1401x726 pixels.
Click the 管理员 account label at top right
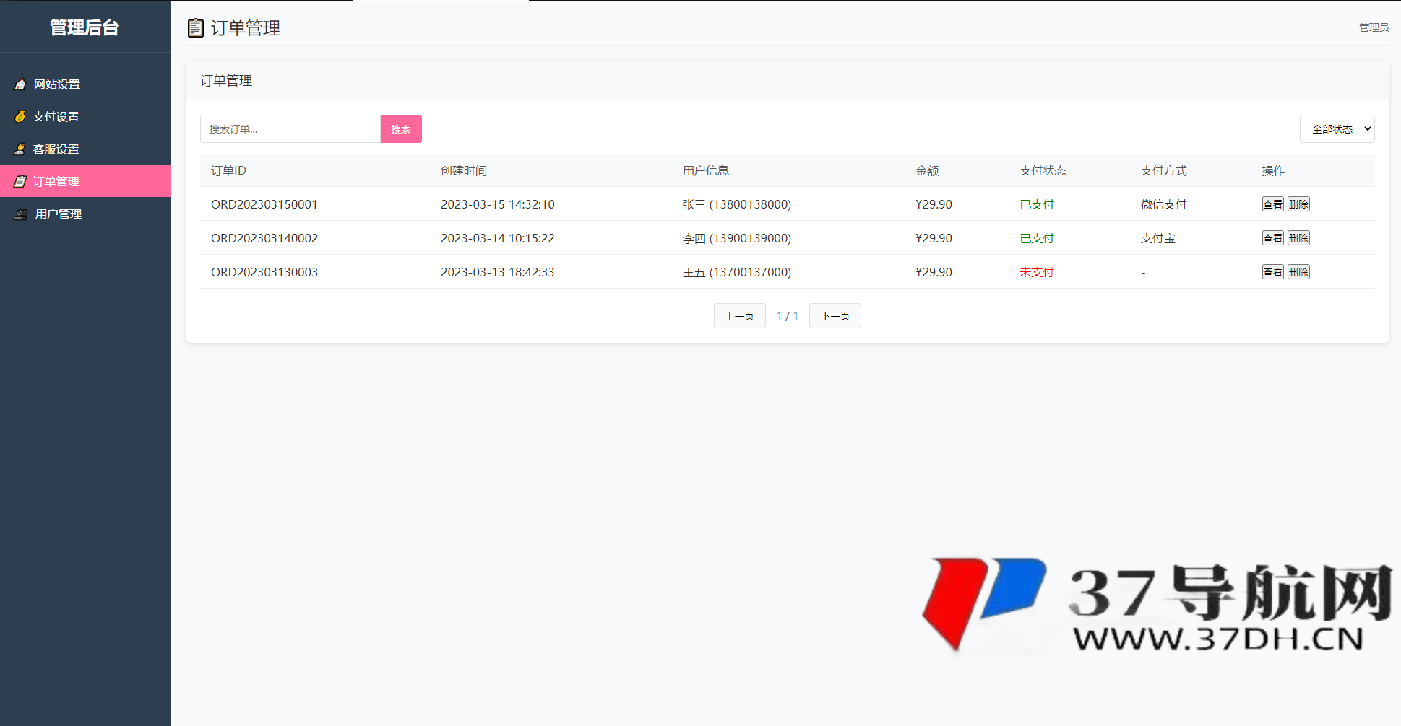click(x=1374, y=27)
